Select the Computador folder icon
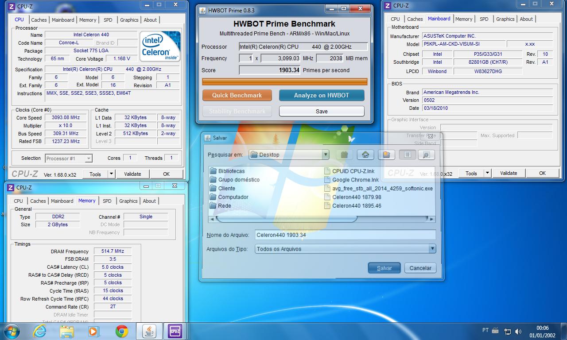The width and height of the screenshot is (567, 340). (213, 197)
